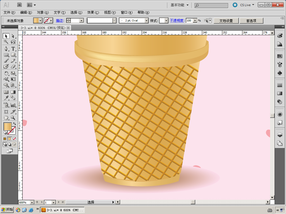Open the 文件 menu
This screenshot has width=286, height=214.
pos(9,12)
